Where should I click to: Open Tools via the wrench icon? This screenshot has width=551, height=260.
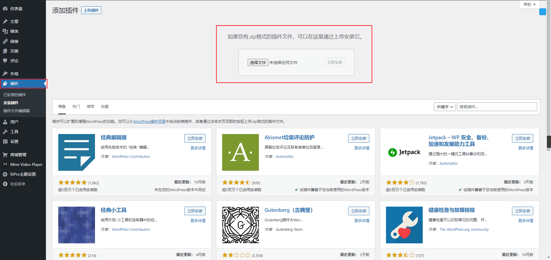coord(5,132)
